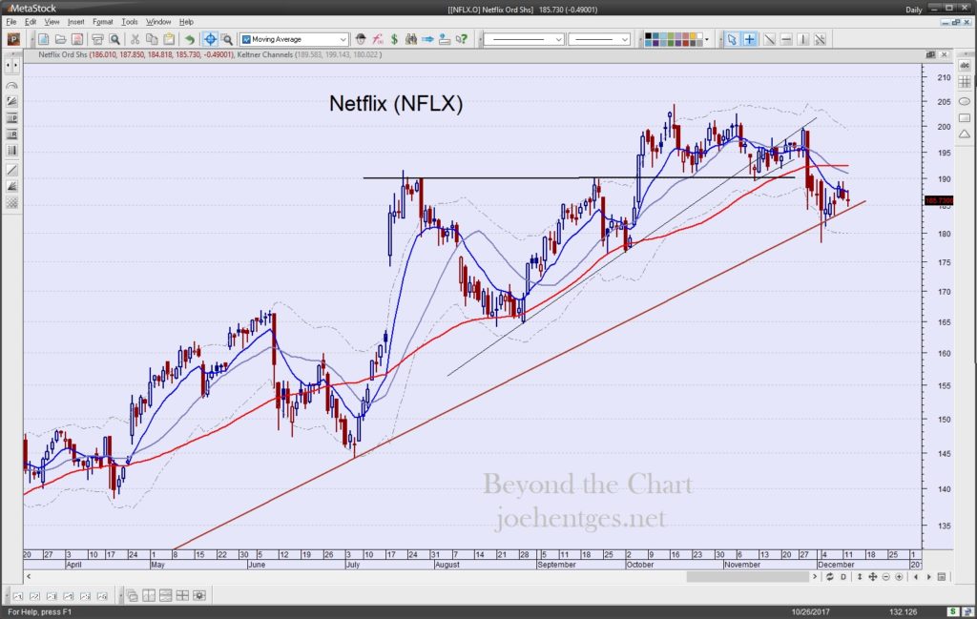The height and width of the screenshot is (619, 977).
Task: Toggle the crosshair chart tool
Action: click(x=210, y=39)
